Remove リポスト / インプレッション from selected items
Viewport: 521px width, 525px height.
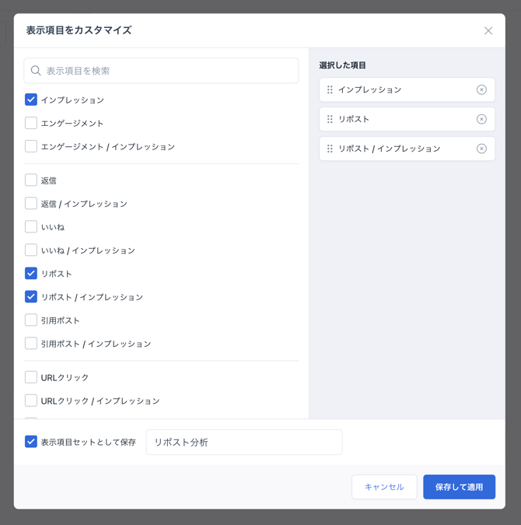(481, 149)
